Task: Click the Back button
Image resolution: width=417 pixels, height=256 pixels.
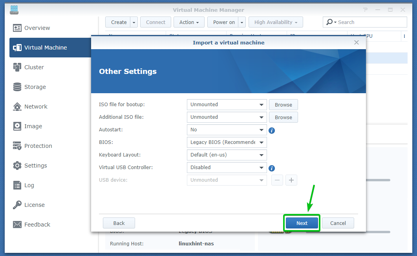Action: click(x=119, y=223)
